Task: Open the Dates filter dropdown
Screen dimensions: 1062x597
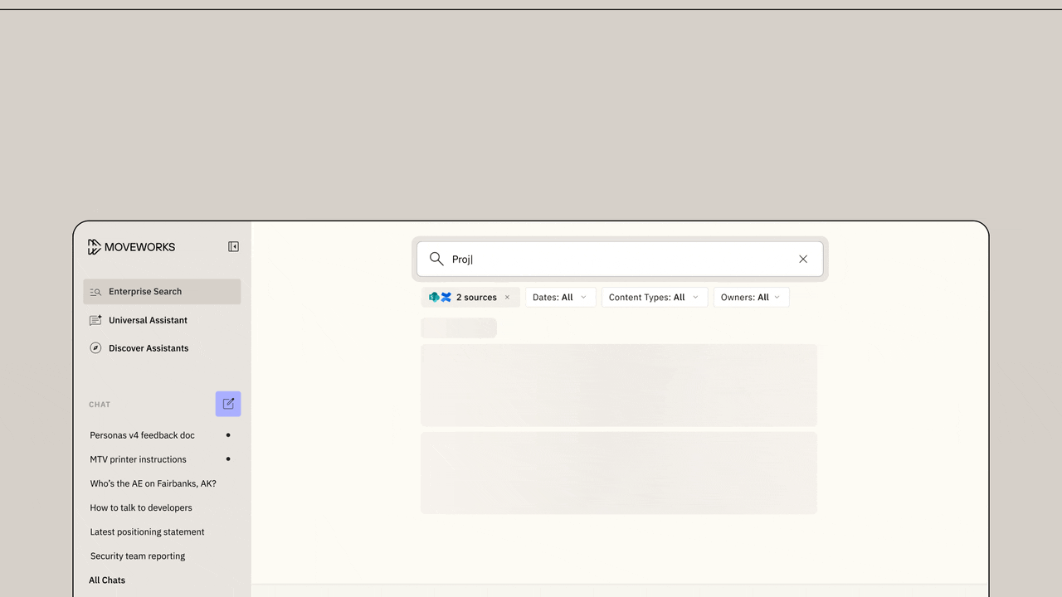Action: [560, 298]
